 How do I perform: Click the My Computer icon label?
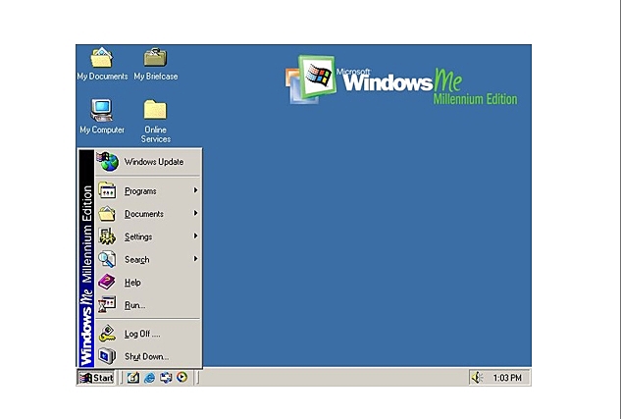coord(102,130)
